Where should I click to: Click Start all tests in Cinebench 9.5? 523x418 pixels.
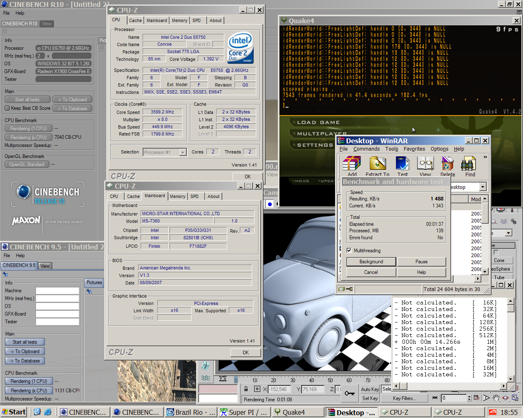(25, 342)
